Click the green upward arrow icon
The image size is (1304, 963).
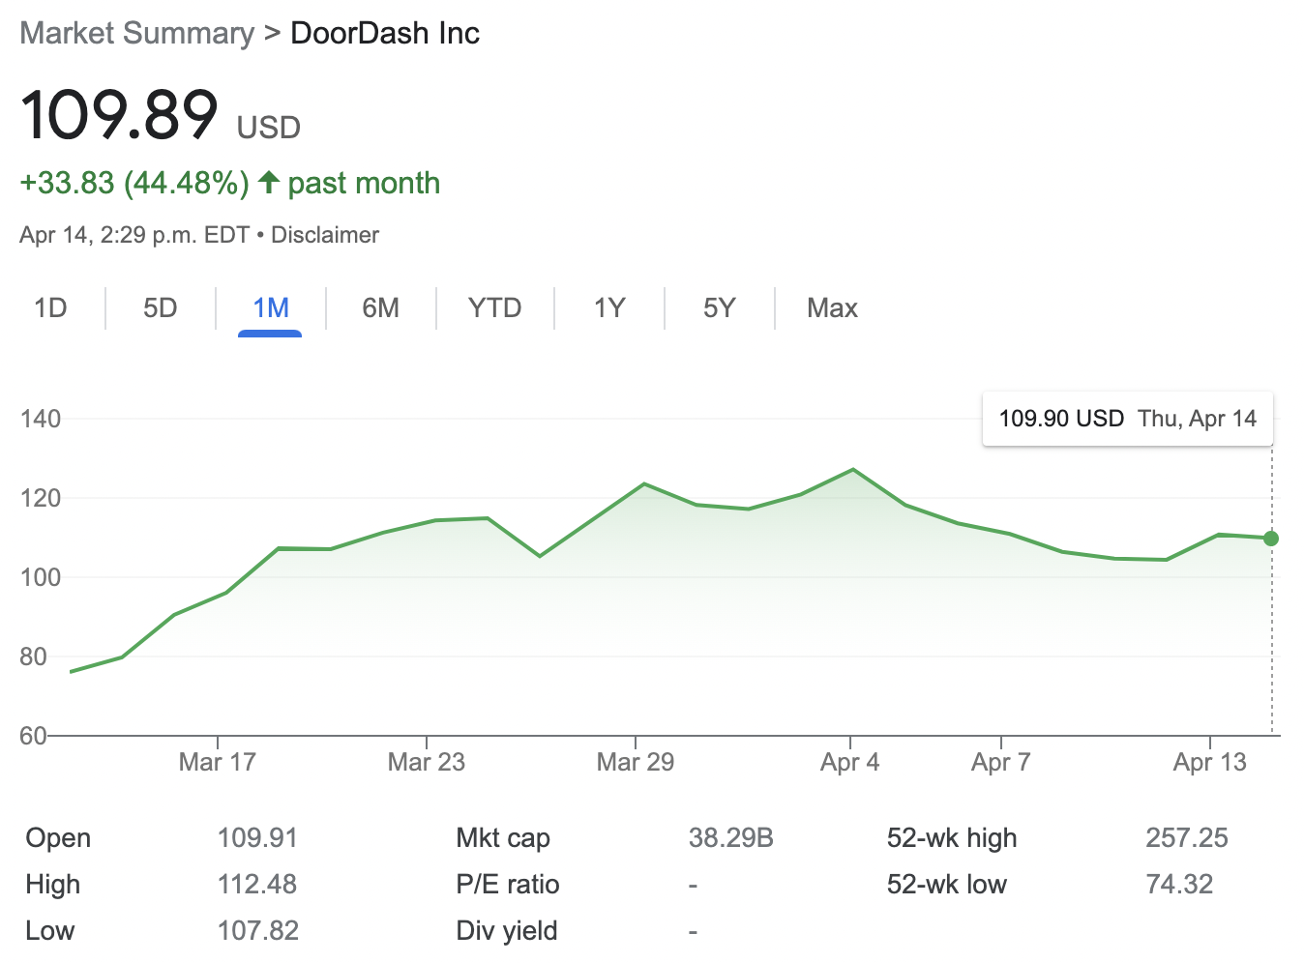tap(268, 182)
